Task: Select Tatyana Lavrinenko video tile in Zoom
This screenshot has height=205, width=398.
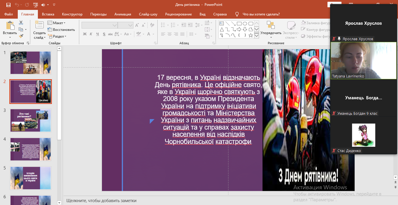Action: (364, 61)
